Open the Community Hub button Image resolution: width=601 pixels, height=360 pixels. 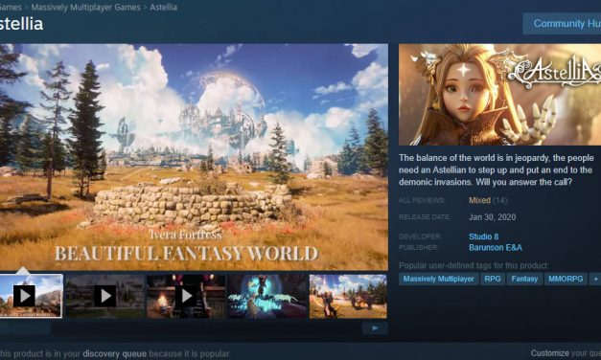[562, 23]
